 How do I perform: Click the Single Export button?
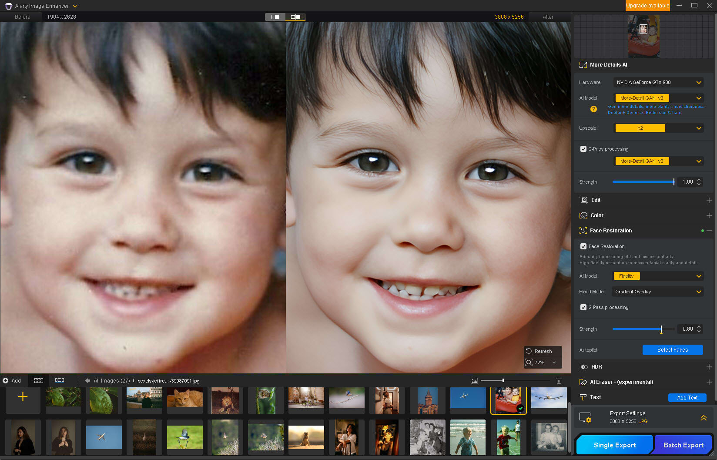(x=615, y=445)
